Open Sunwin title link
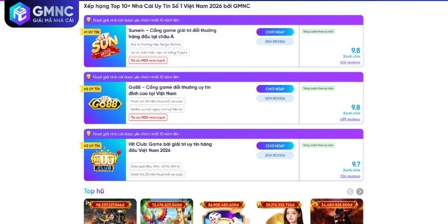 coord(172,34)
